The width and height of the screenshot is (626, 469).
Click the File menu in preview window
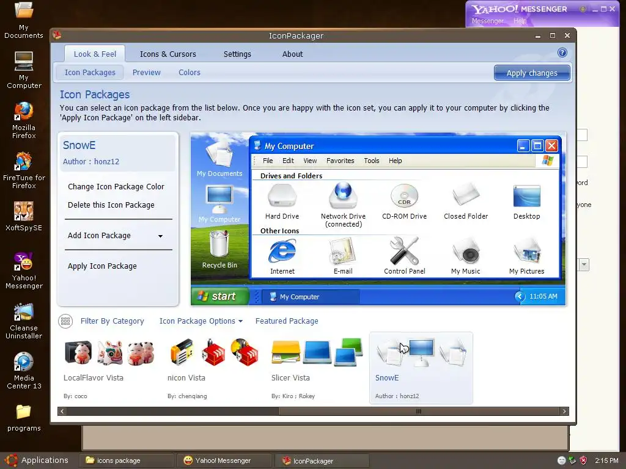point(268,161)
